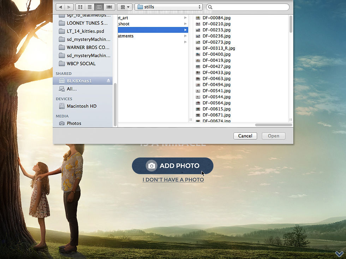Select file DF-00210.jpg
This screenshot has width=346, height=259.
[x=216, y=24]
